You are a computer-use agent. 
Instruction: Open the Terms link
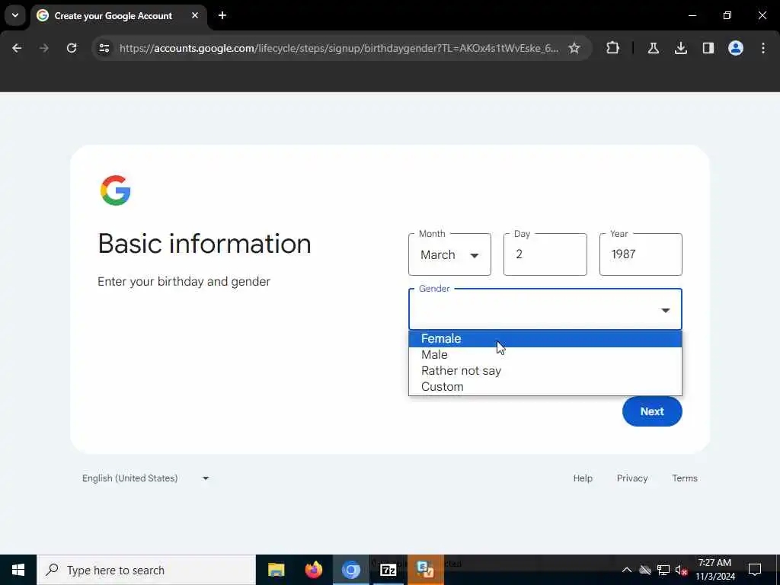point(685,478)
